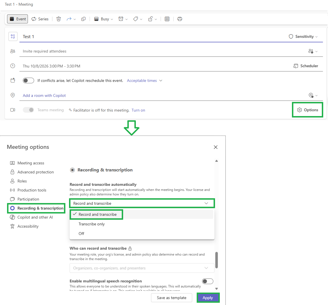Screen dimensions: 328x305
Task: Click the duplicate event icon
Action: click(x=83, y=19)
